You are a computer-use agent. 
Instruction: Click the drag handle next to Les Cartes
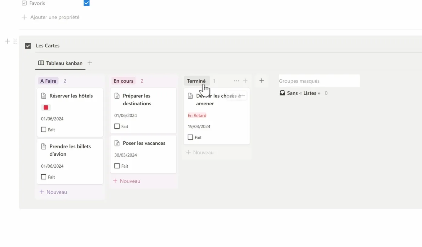tap(15, 41)
